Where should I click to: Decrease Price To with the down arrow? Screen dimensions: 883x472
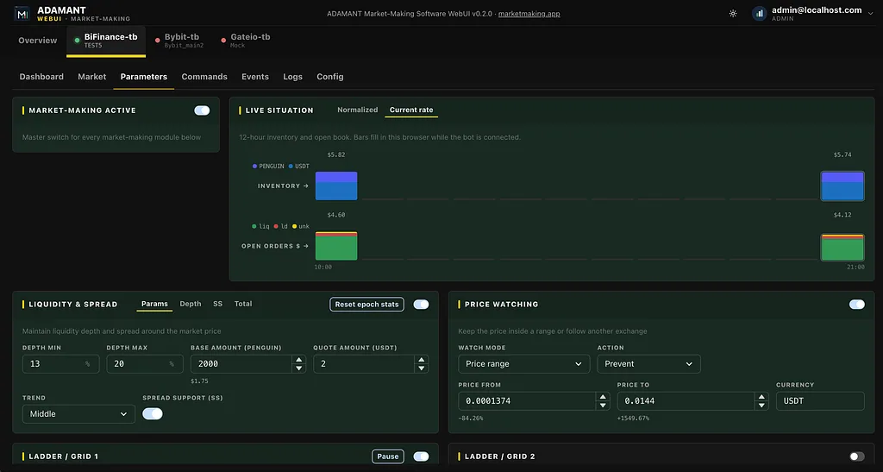761,406
